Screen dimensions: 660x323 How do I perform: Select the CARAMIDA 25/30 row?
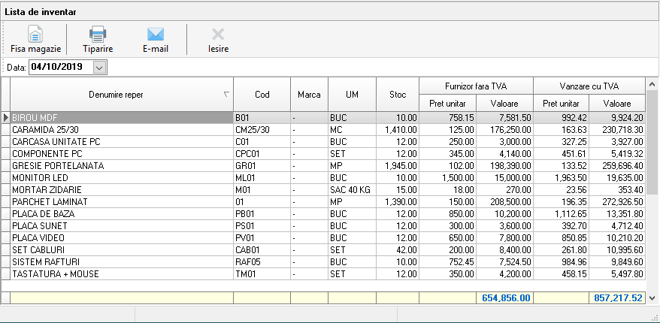[x=120, y=130]
